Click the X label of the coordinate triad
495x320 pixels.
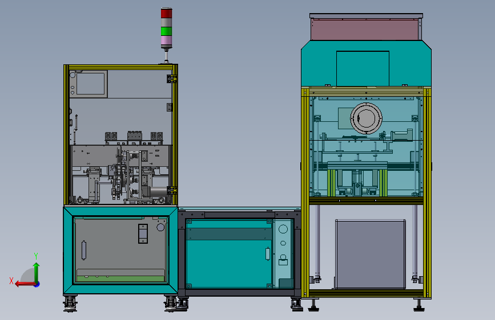click(x=11, y=281)
